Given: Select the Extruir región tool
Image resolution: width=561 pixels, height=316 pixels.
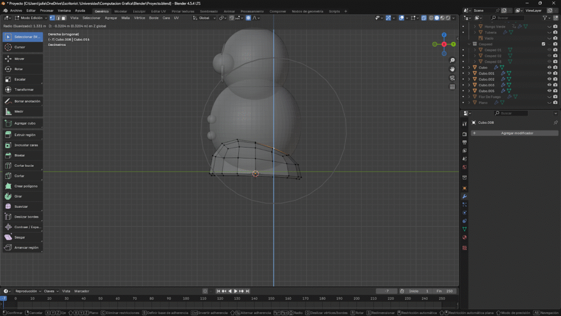Looking at the screenshot, I should [x=23, y=134].
